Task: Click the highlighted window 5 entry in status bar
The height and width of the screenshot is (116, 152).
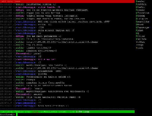Action: coord(83,112)
